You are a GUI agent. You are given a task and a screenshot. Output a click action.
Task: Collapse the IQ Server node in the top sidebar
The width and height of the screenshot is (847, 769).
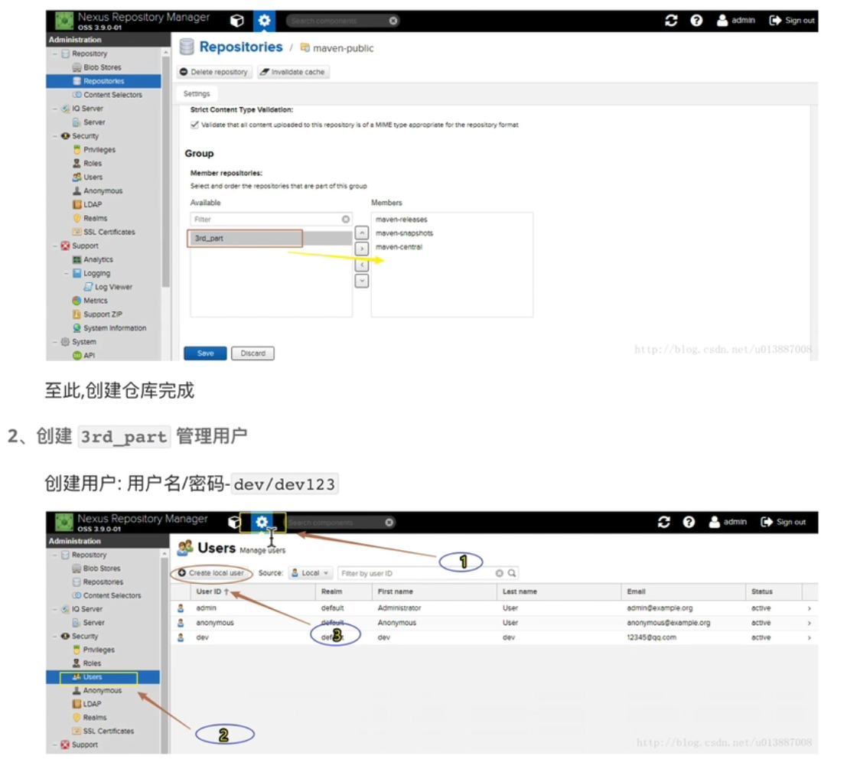55,109
